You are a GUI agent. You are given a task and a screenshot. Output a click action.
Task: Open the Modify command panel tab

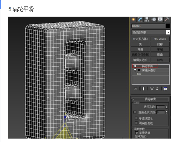(x=140, y=19)
